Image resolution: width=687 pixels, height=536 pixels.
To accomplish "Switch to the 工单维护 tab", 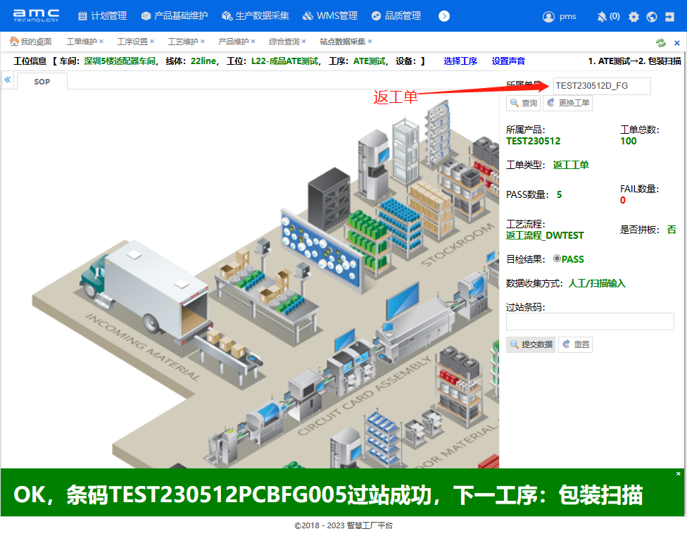I will tap(82, 42).
